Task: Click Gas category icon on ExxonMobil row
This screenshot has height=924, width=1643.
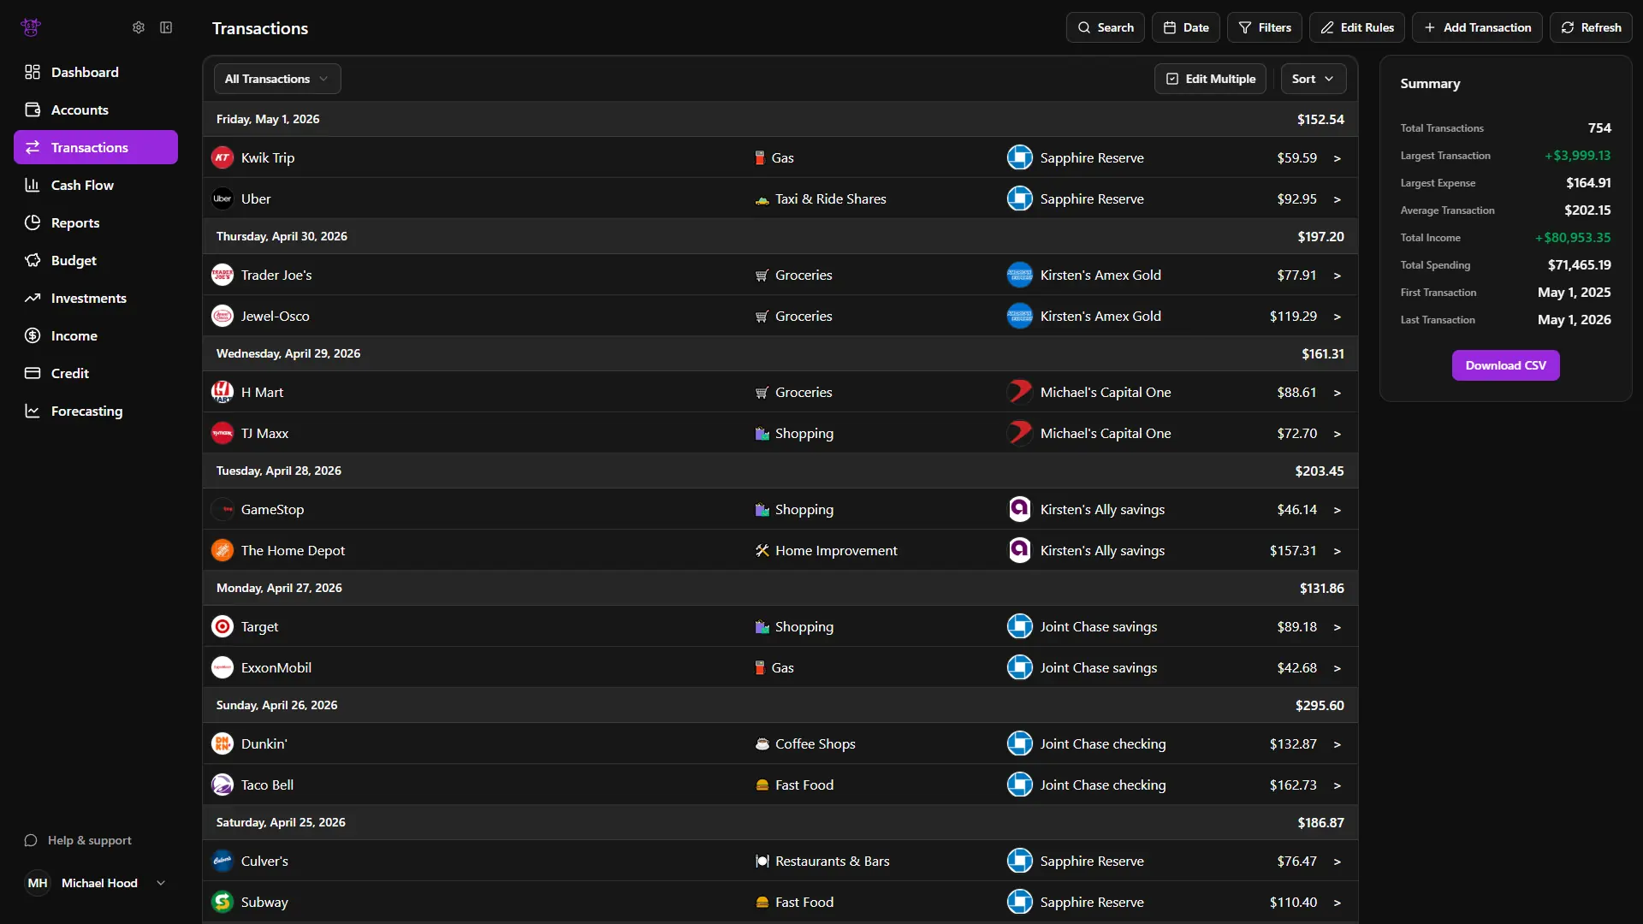Action: click(x=760, y=667)
